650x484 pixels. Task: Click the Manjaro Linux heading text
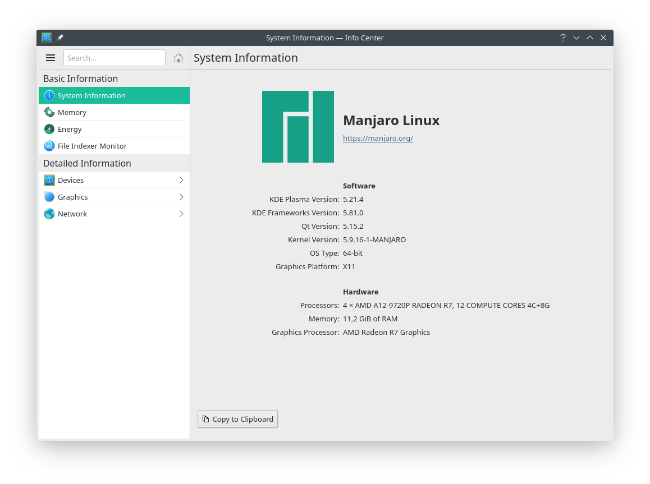coord(391,121)
